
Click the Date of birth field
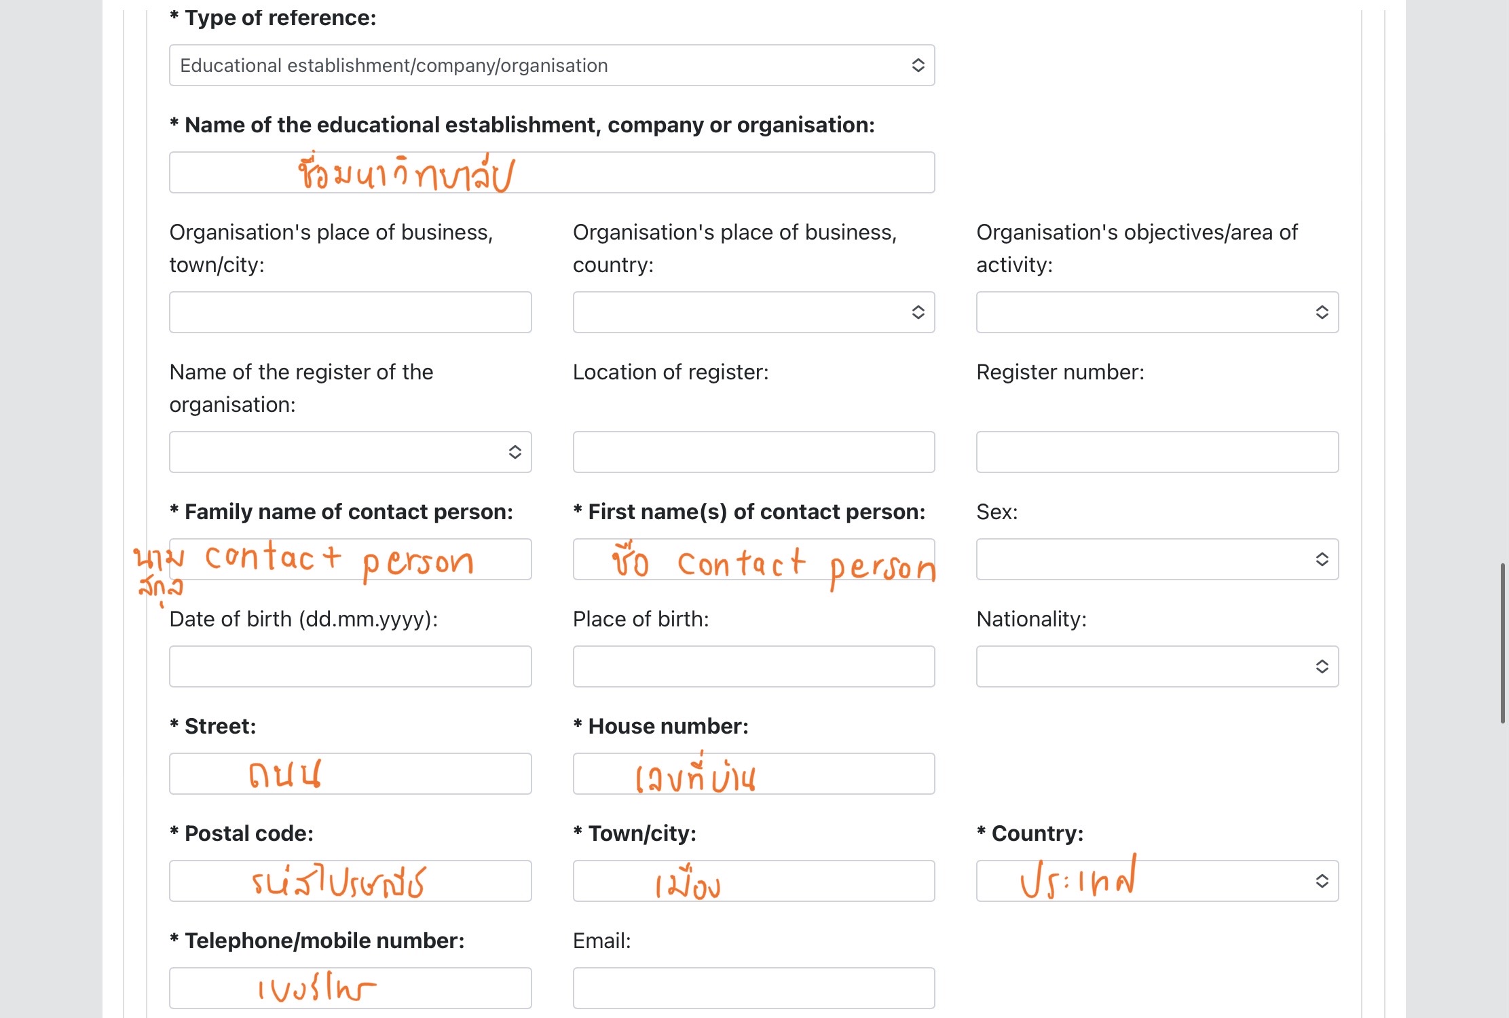pos(350,666)
